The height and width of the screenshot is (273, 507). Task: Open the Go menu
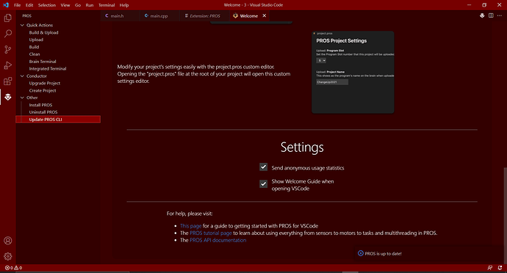(x=78, y=5)
